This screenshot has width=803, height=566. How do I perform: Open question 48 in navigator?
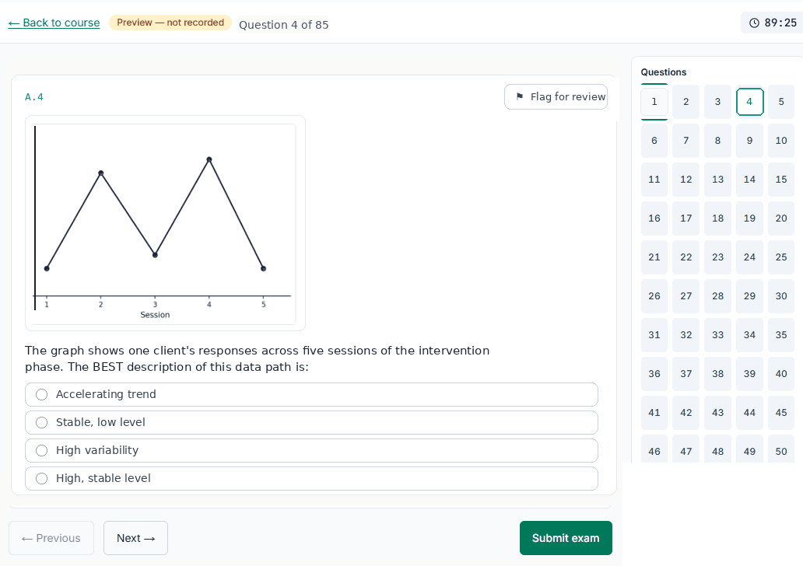[718, 449]
